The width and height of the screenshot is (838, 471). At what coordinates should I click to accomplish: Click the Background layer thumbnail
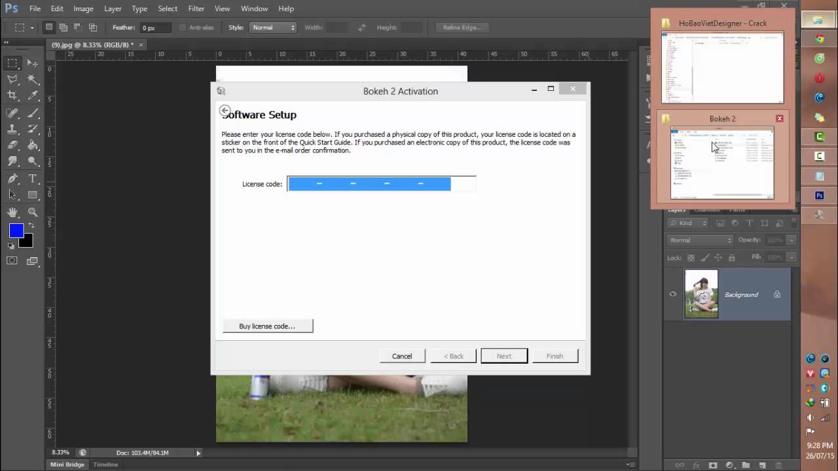[x=701, y=294]
